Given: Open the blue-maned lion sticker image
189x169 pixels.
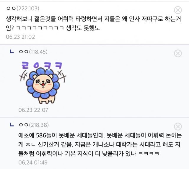Looking at the screenshot, I should (x=43, y=83).
